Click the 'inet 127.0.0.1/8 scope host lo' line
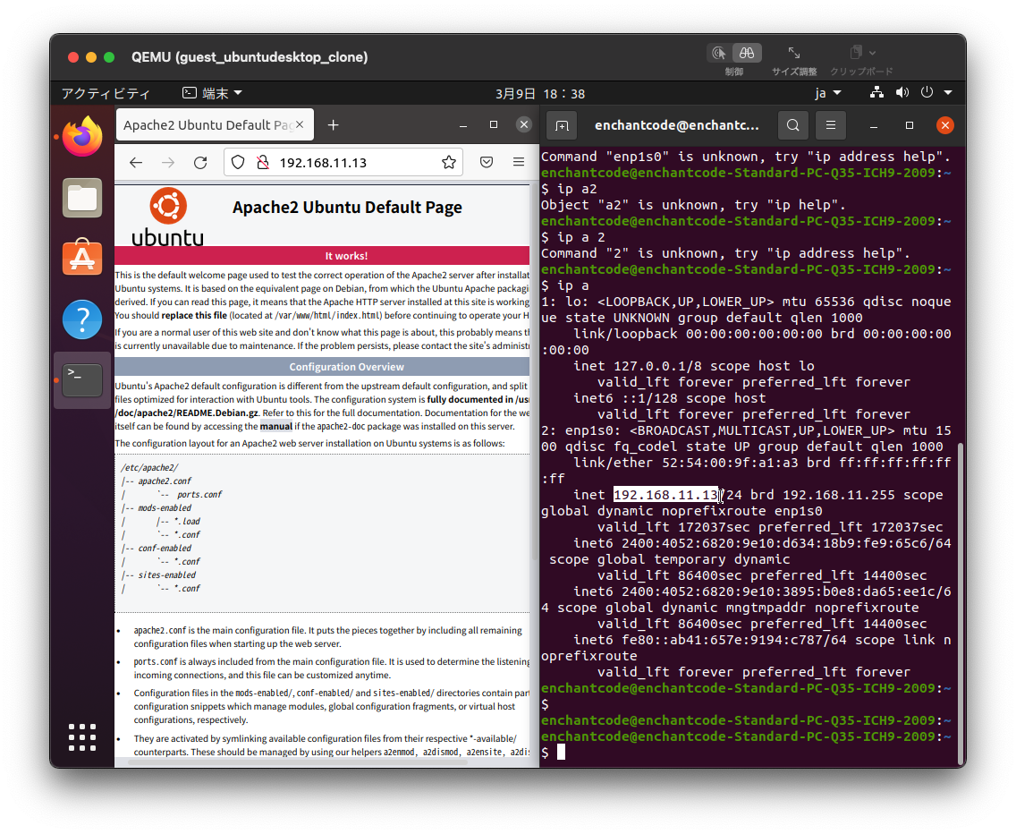The width and height of the screenshot is (1016, 834). tap(694, 366)
